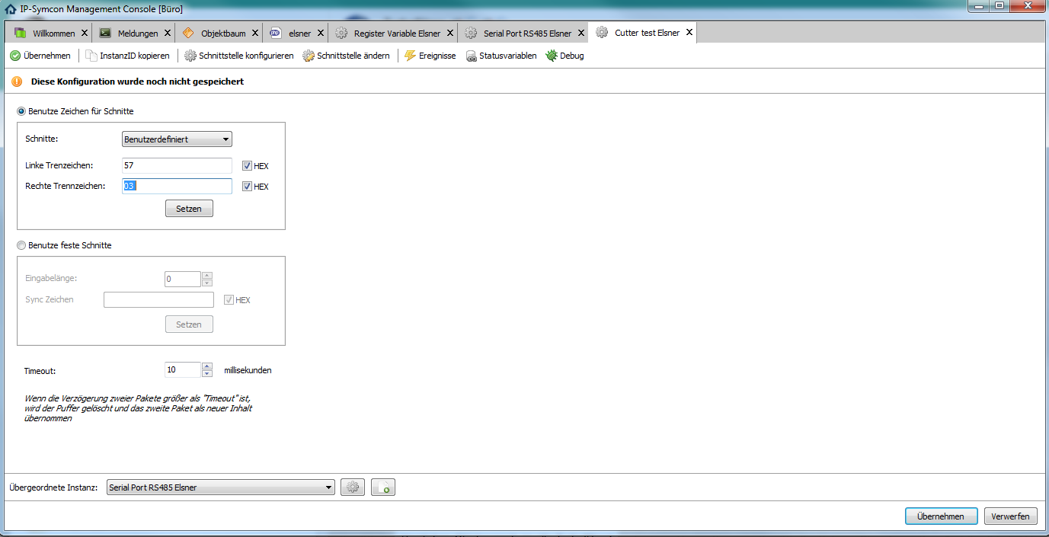Increase the Timeout value with the up arrow
The height and width of the screenshot is (537, 1049).
click(x=207, y=366)
